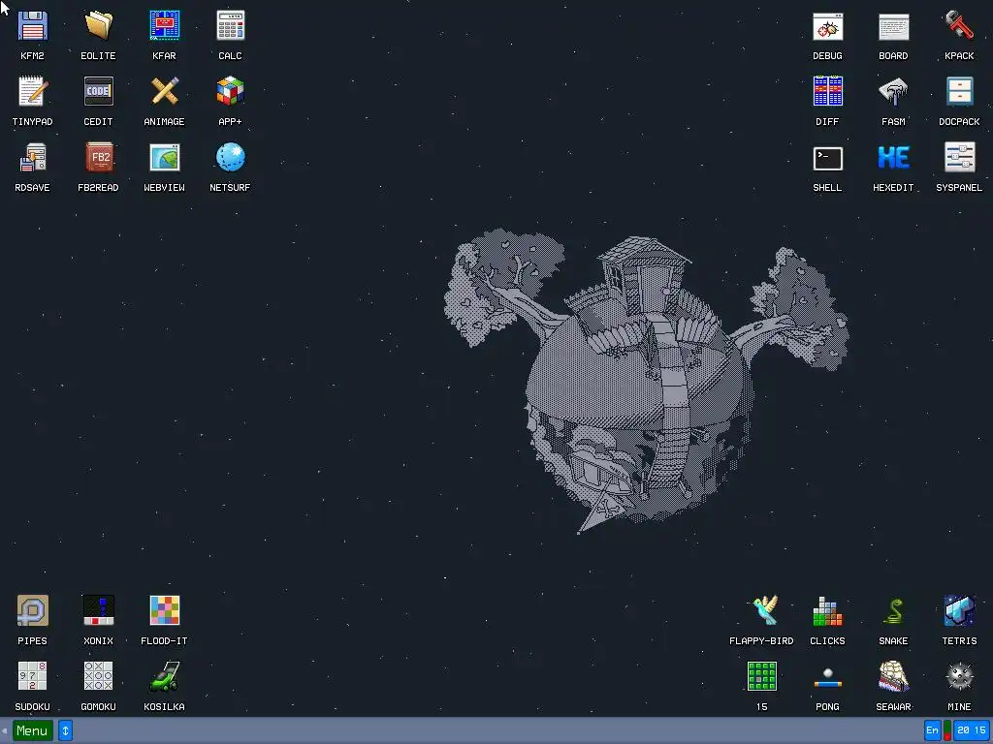
Task: Launch the KPACK wrench icon
Action: coord(959,26)
